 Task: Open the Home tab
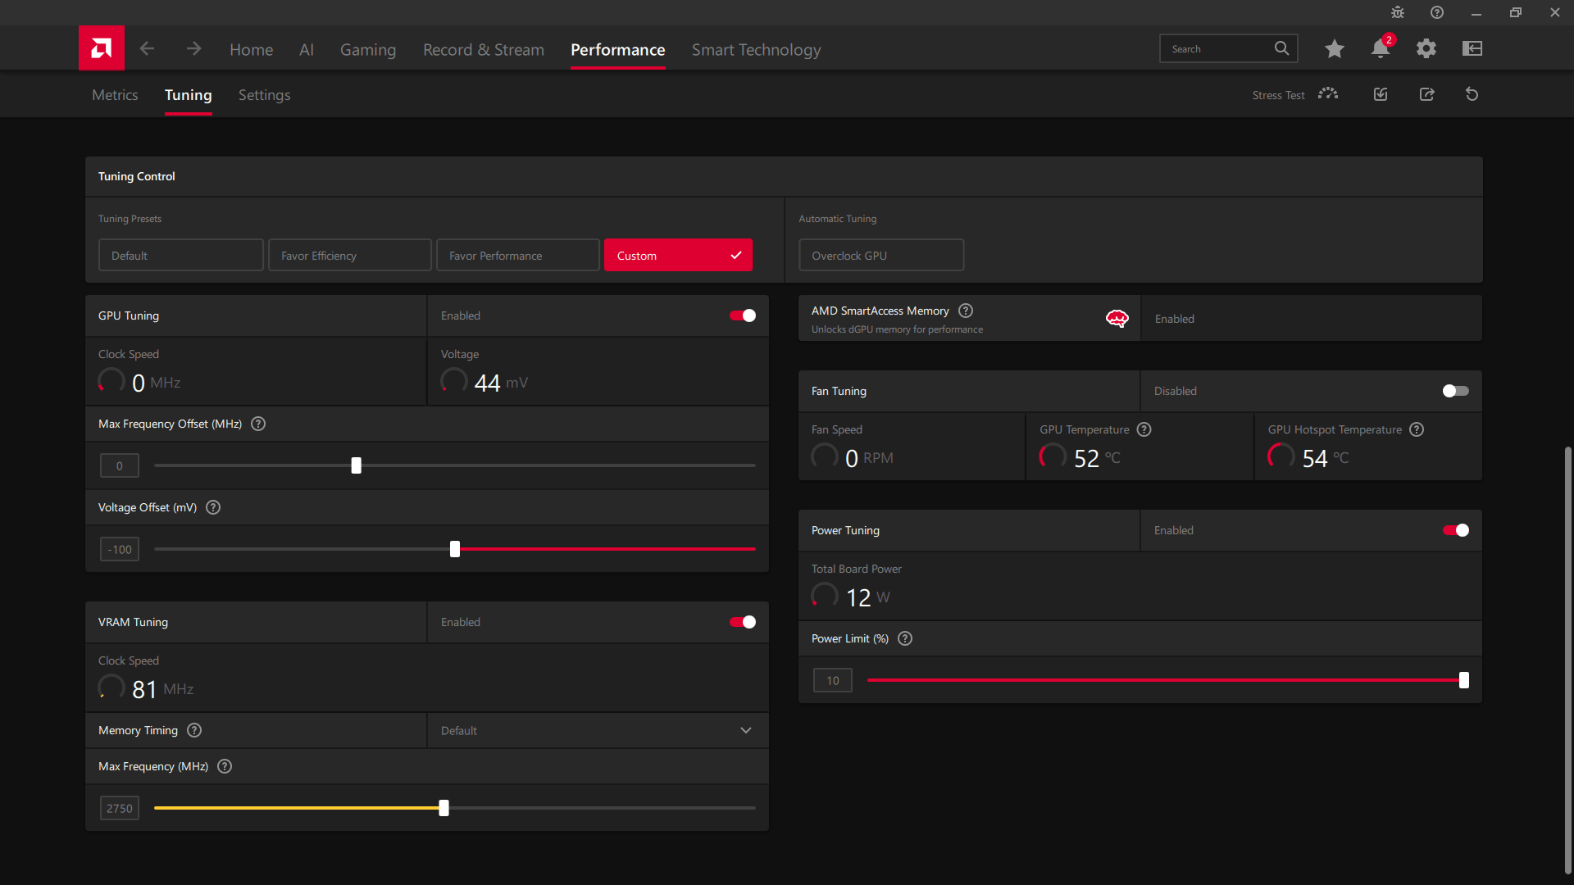(x=251, y=50)
